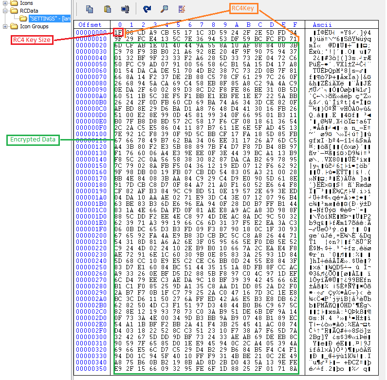Click last byte 8A in row 00000350

[x=293, y=369]
